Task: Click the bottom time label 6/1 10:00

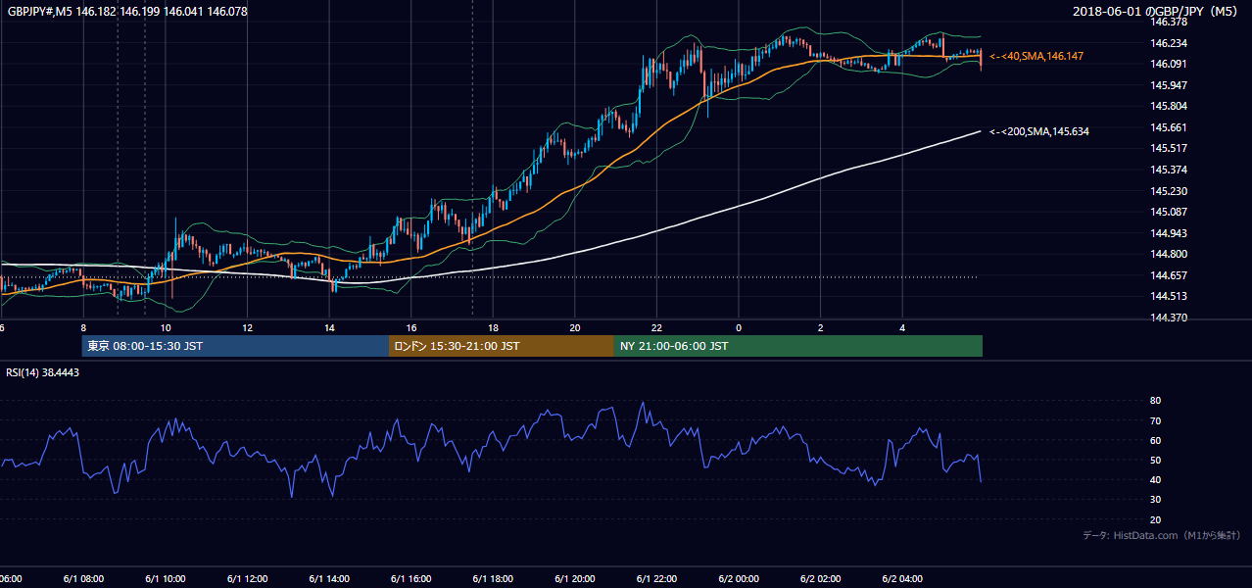Action: coord(165,579)
